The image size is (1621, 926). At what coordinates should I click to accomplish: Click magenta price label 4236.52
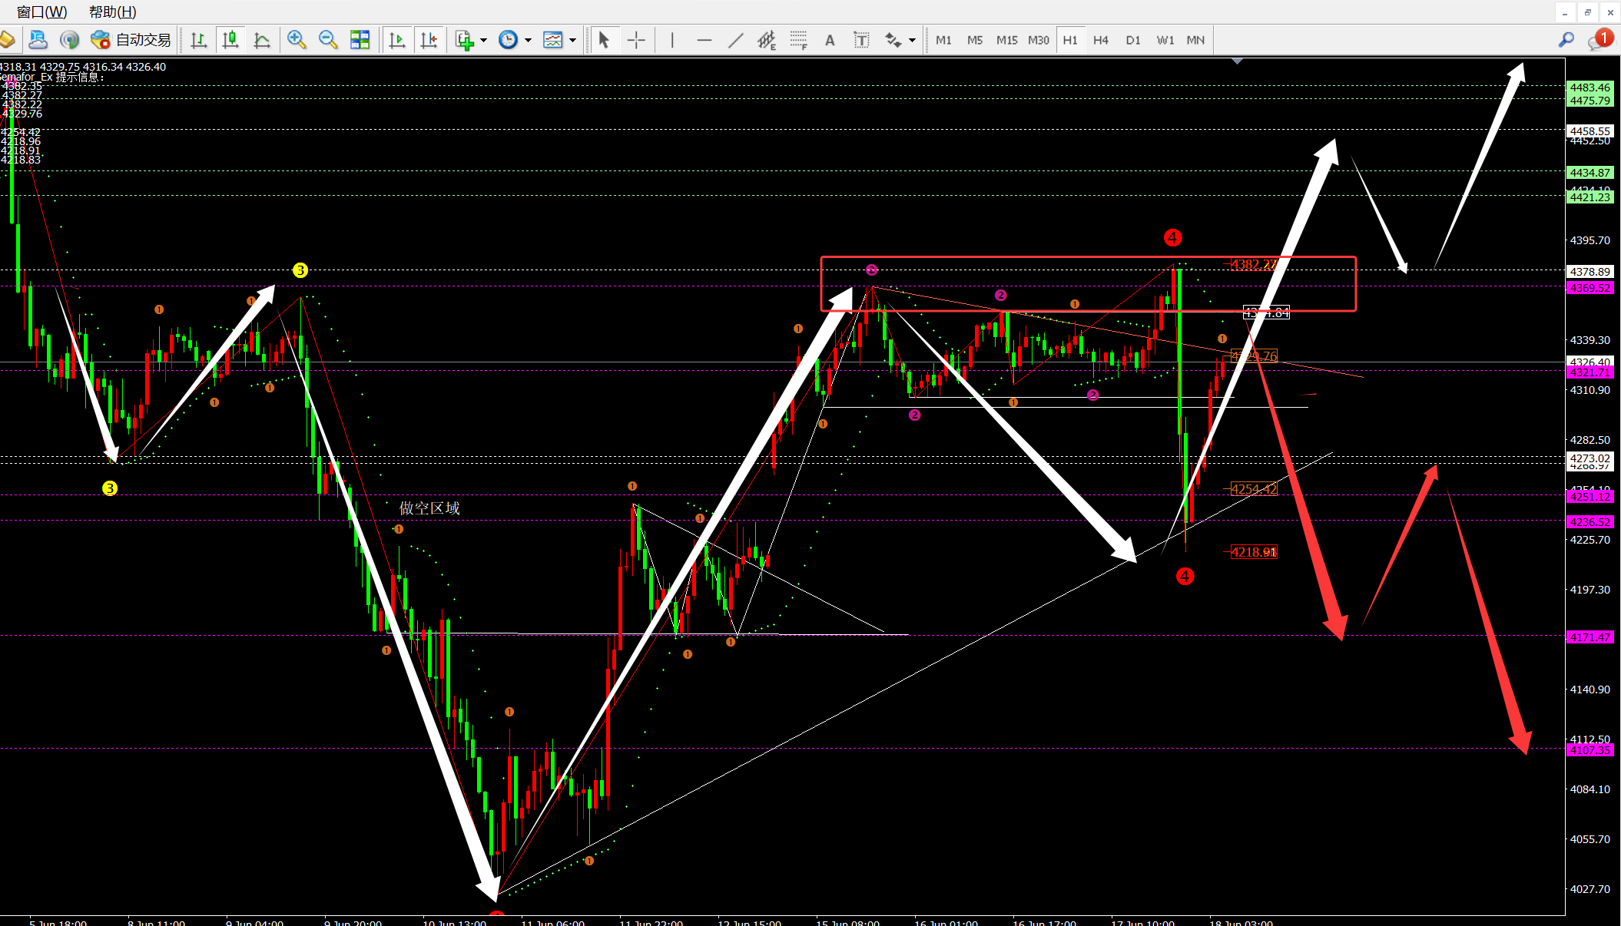1590,522
